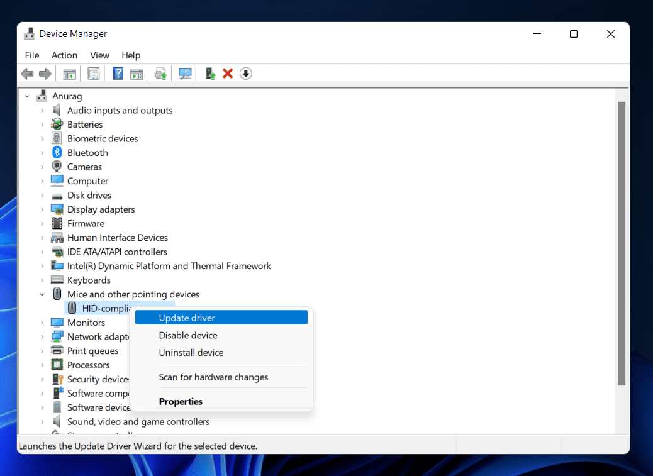This screenshot has height=476, width=653.
Task: Click the Update device driver toolbar icon
Action: [210, 74]
